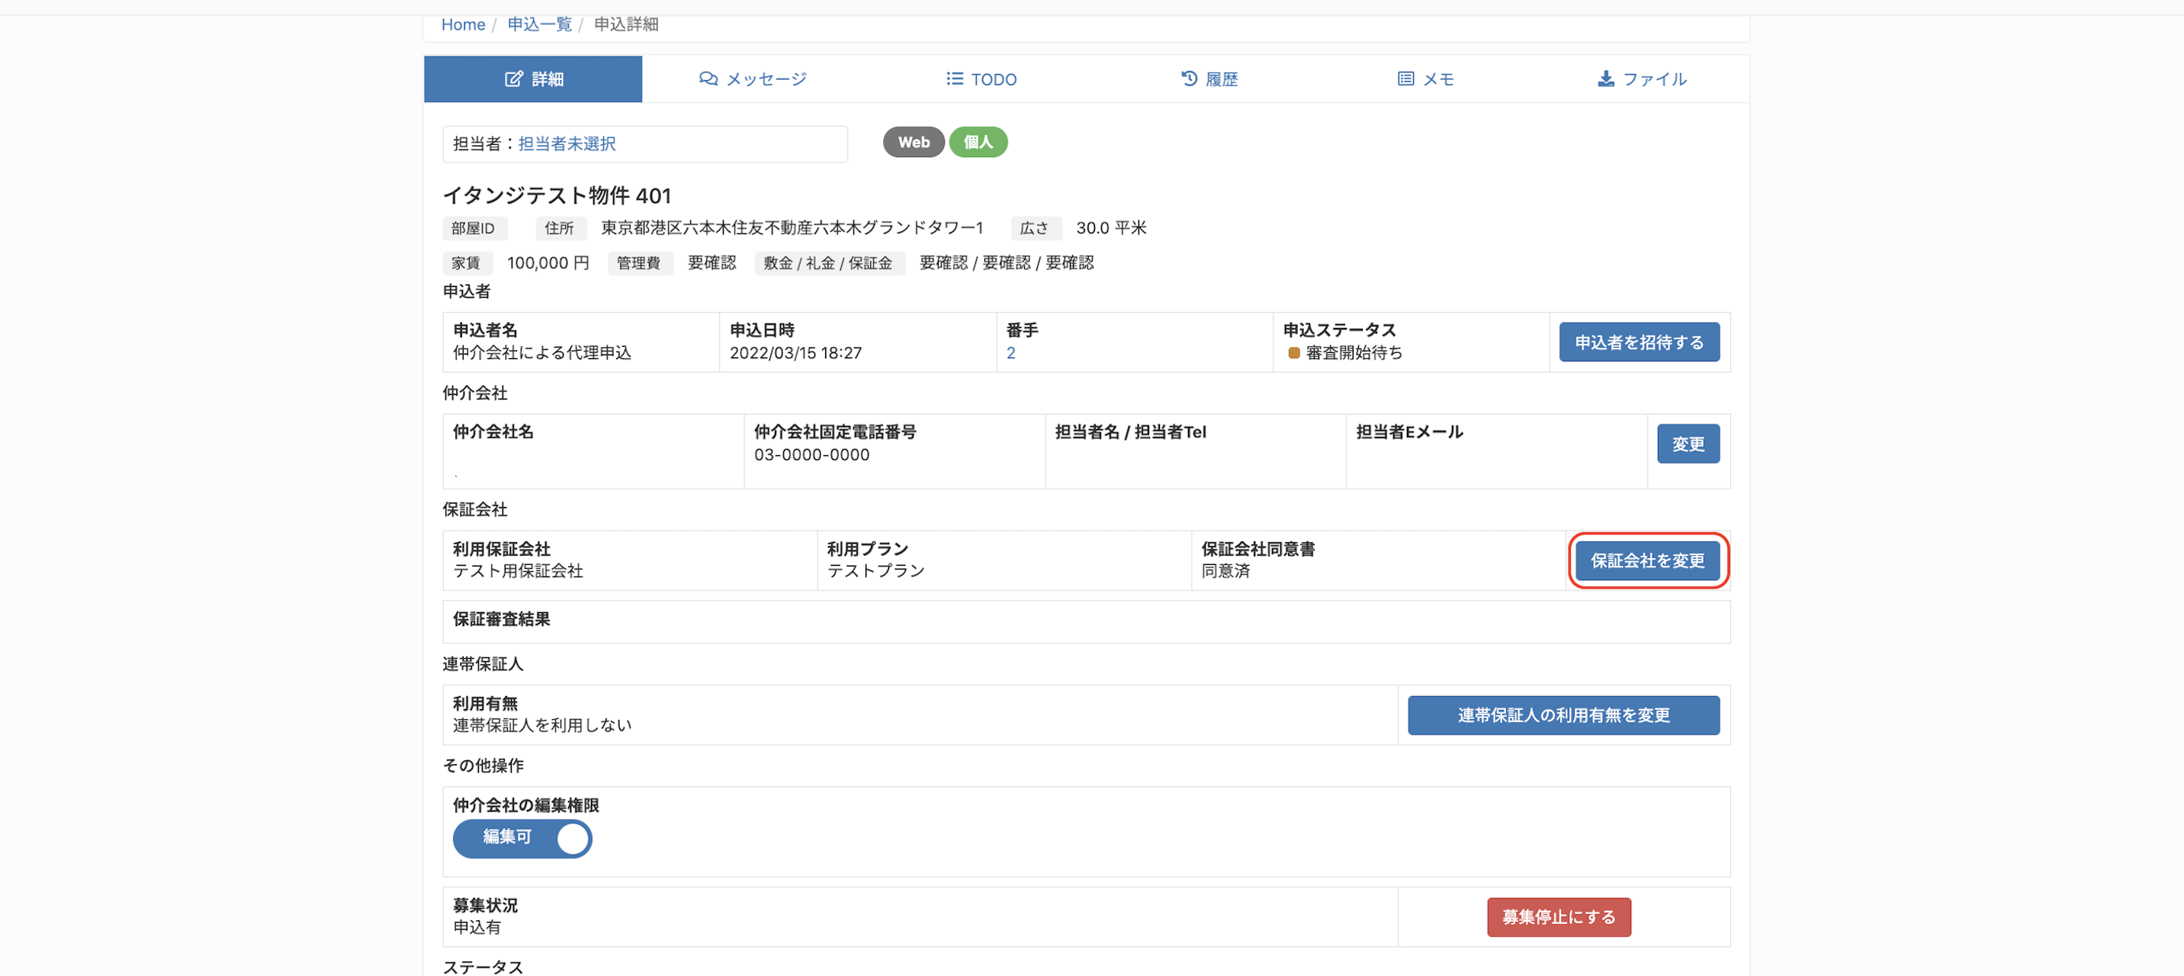2184x976 pixels.
Task: Click the 個人 green badge
Action: pos(978,143)
